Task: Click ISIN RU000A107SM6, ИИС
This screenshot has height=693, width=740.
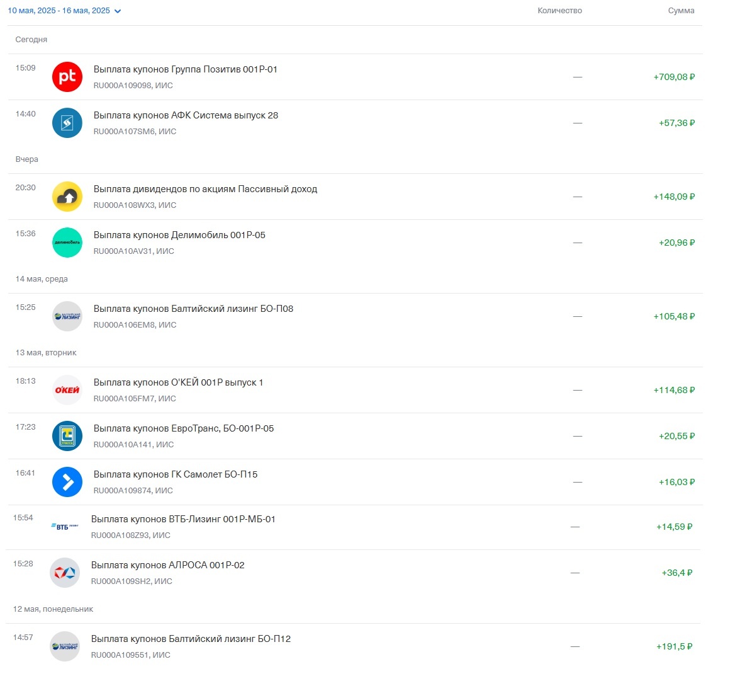Action: click(135, 131)
